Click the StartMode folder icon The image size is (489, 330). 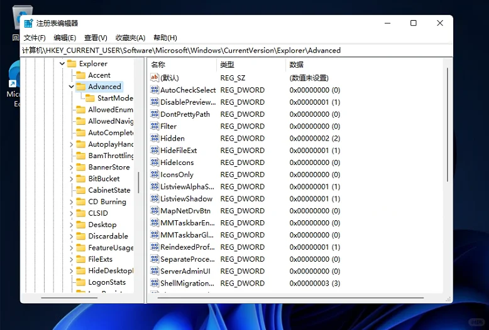coord(90,98)
